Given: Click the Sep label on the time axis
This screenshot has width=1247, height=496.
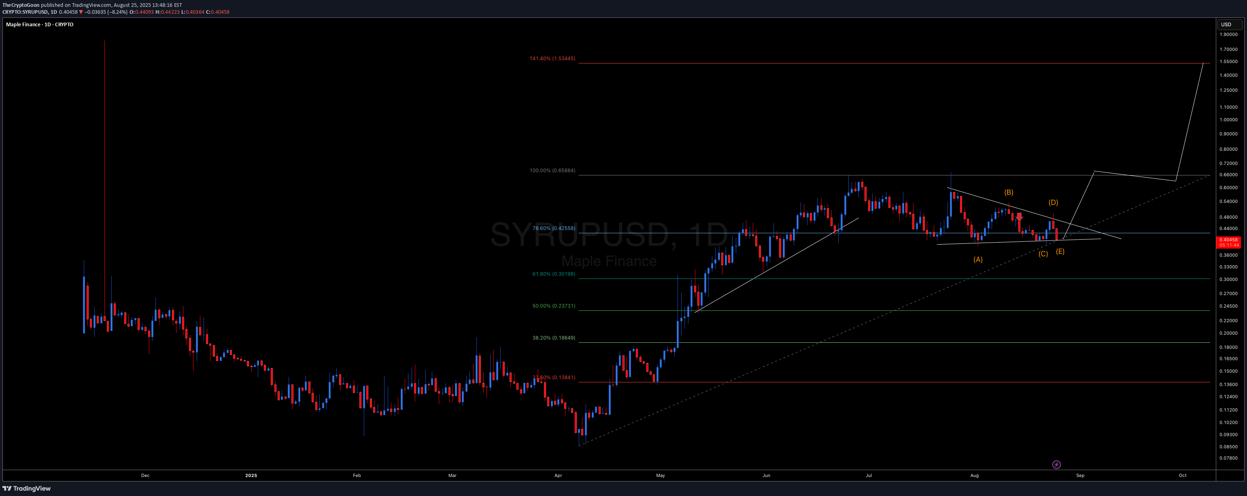Looking at the screenshot, I should pos(1080,476).
